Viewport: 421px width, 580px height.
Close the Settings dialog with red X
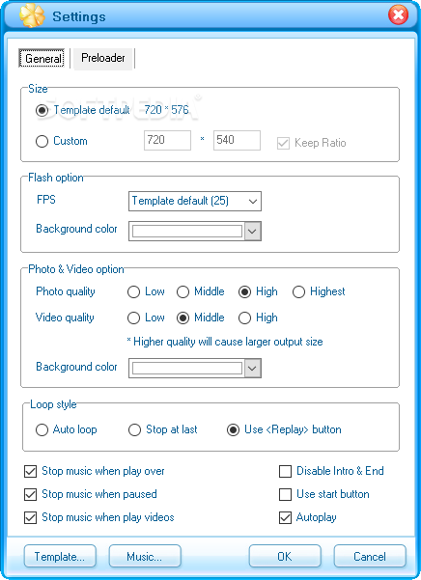(x=398, y=15)
